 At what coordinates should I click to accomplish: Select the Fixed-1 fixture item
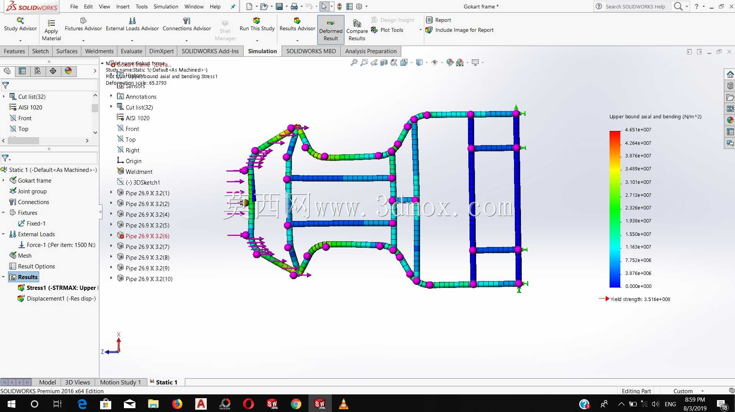(x=32, y=224)
